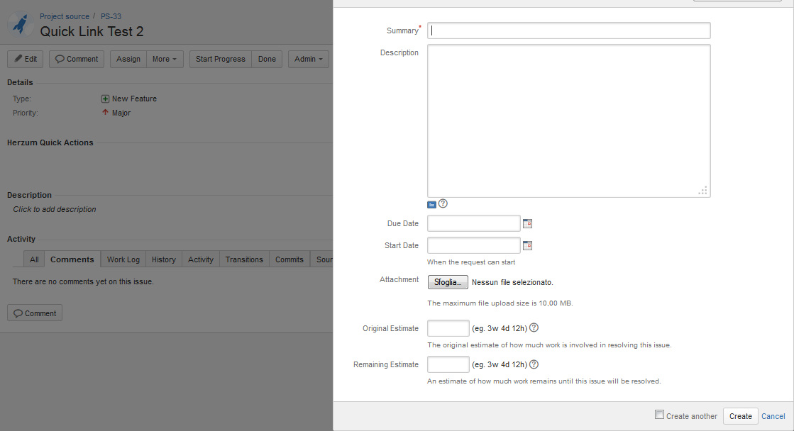The width and height of the screenshot is (794, 431).
Task: Focus the Summary text field
Action: click(x=568, y=30)
